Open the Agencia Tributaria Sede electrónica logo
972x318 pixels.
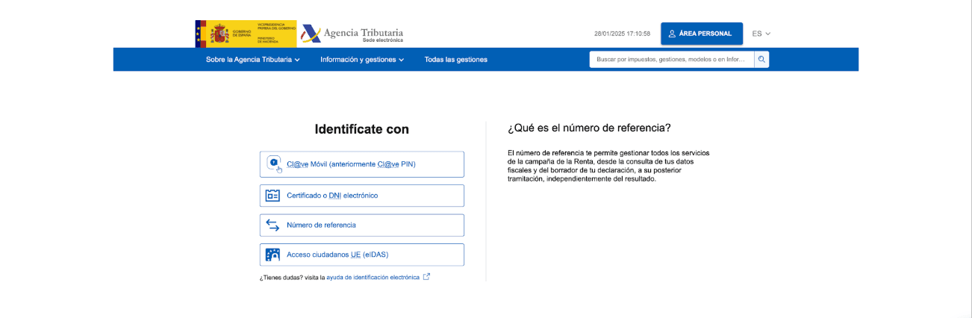[352, 34]
